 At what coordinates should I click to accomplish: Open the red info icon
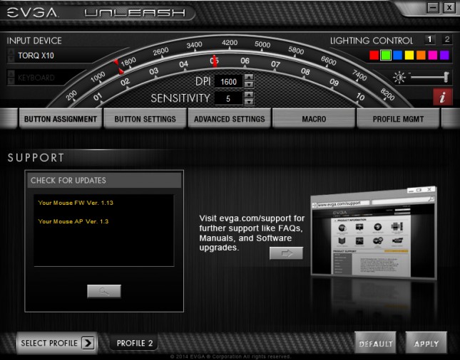coord(442,97)
